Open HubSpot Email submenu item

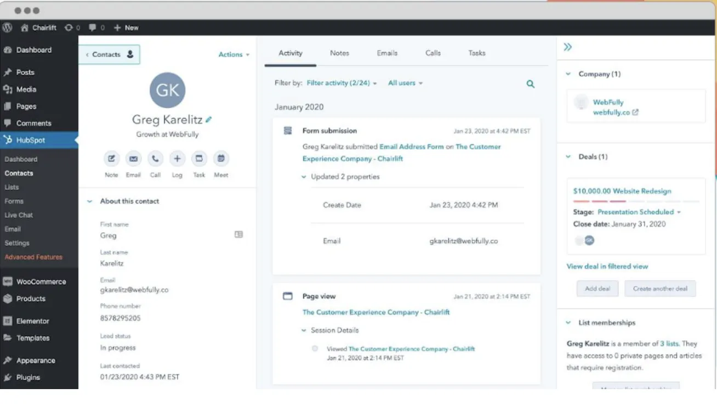13,229
